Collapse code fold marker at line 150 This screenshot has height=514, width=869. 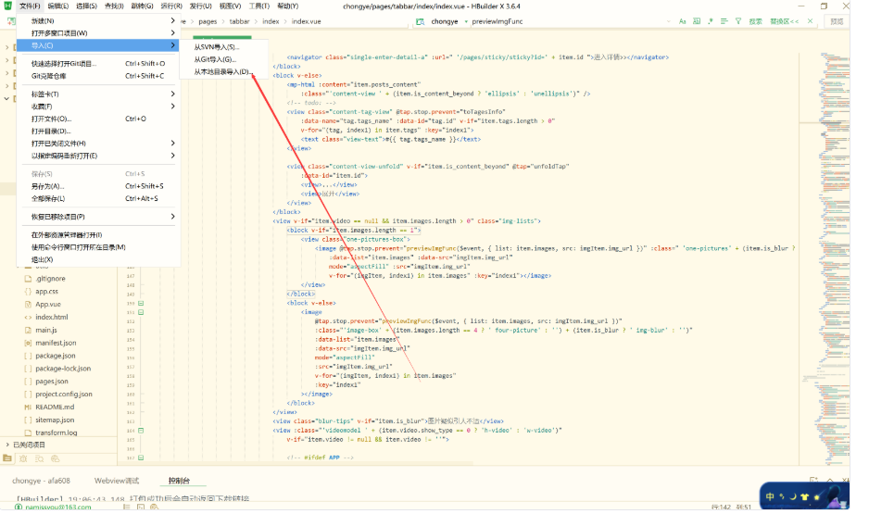click(x=141, y=304)
